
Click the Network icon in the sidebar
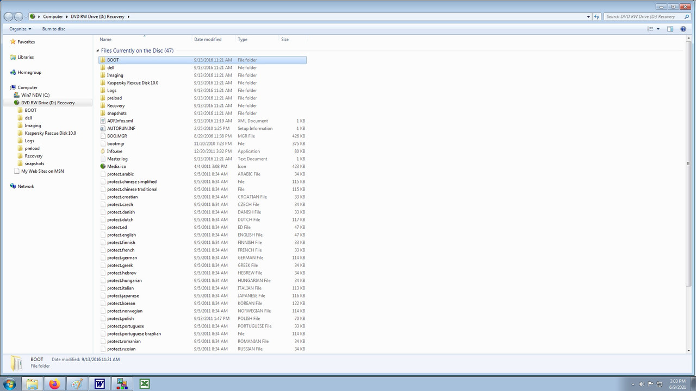pyautogui.click(x=13, y=186)
